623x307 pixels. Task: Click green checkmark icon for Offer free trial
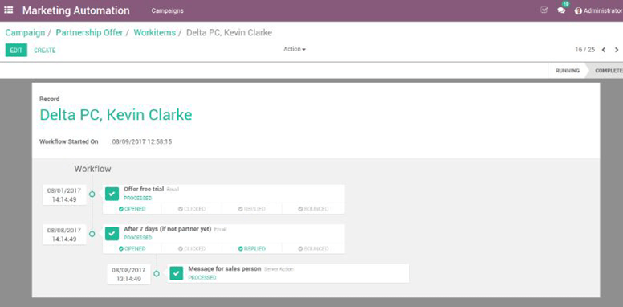point(112,194)
